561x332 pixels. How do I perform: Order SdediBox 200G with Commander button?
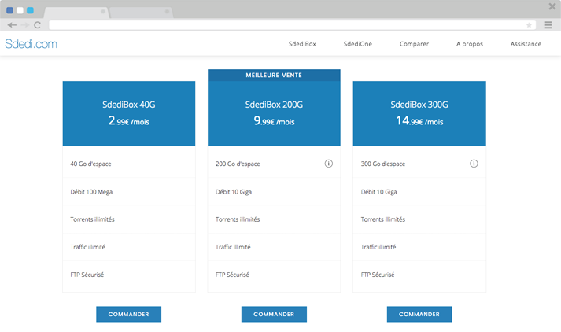(274, 314)
